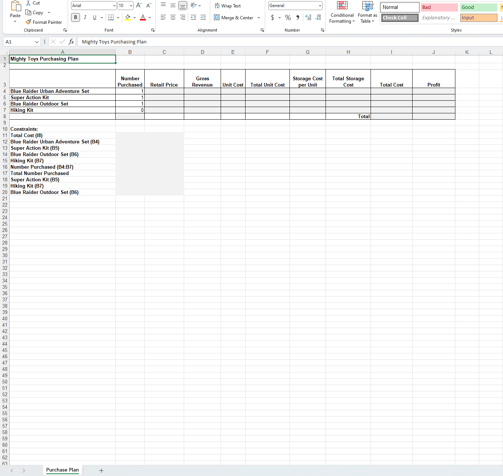Apply the Bad cell style
Image resolution: width=503 pixels, height=476 pixels.
(x=439, y=7)
